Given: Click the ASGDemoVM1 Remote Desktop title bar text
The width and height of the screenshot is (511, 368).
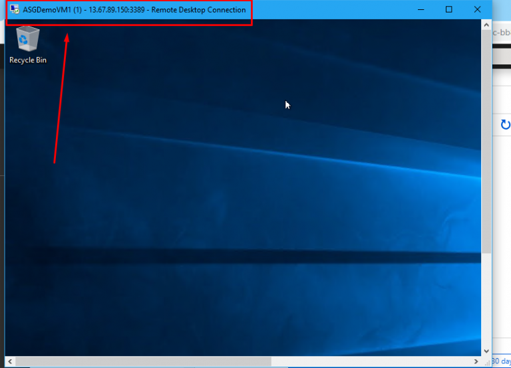Looking at the screenshot, I should 134,10.
